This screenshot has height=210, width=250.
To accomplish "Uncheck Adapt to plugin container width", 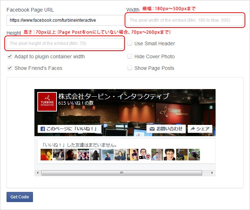I will [x=10, y=56].
